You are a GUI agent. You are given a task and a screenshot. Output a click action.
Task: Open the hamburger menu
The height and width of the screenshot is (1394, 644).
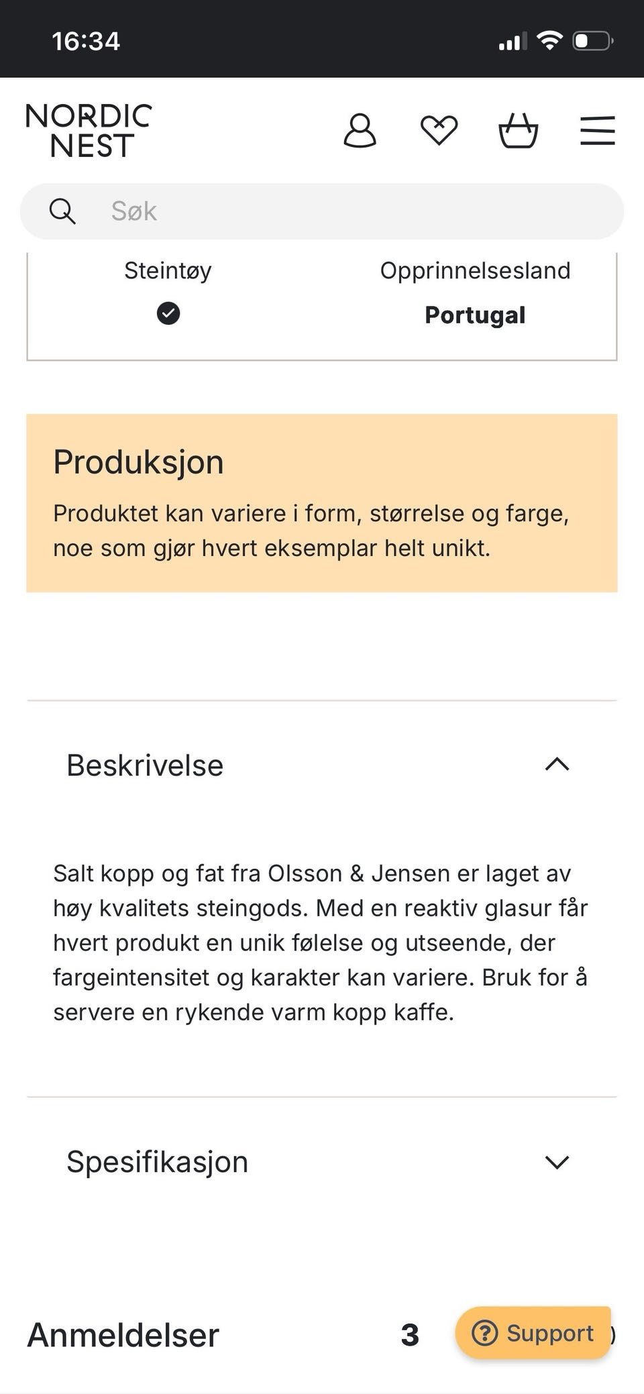click(597, 130)
